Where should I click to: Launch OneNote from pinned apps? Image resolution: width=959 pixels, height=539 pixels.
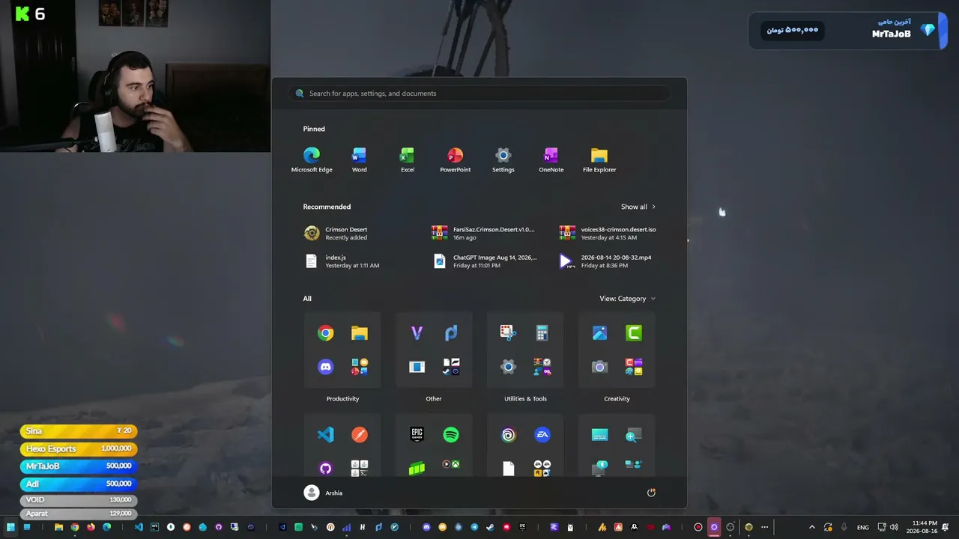pyautogui.click(x=551, y=159)
